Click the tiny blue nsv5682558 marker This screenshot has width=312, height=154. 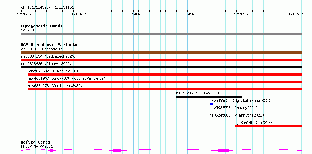[x=210, y=111]
